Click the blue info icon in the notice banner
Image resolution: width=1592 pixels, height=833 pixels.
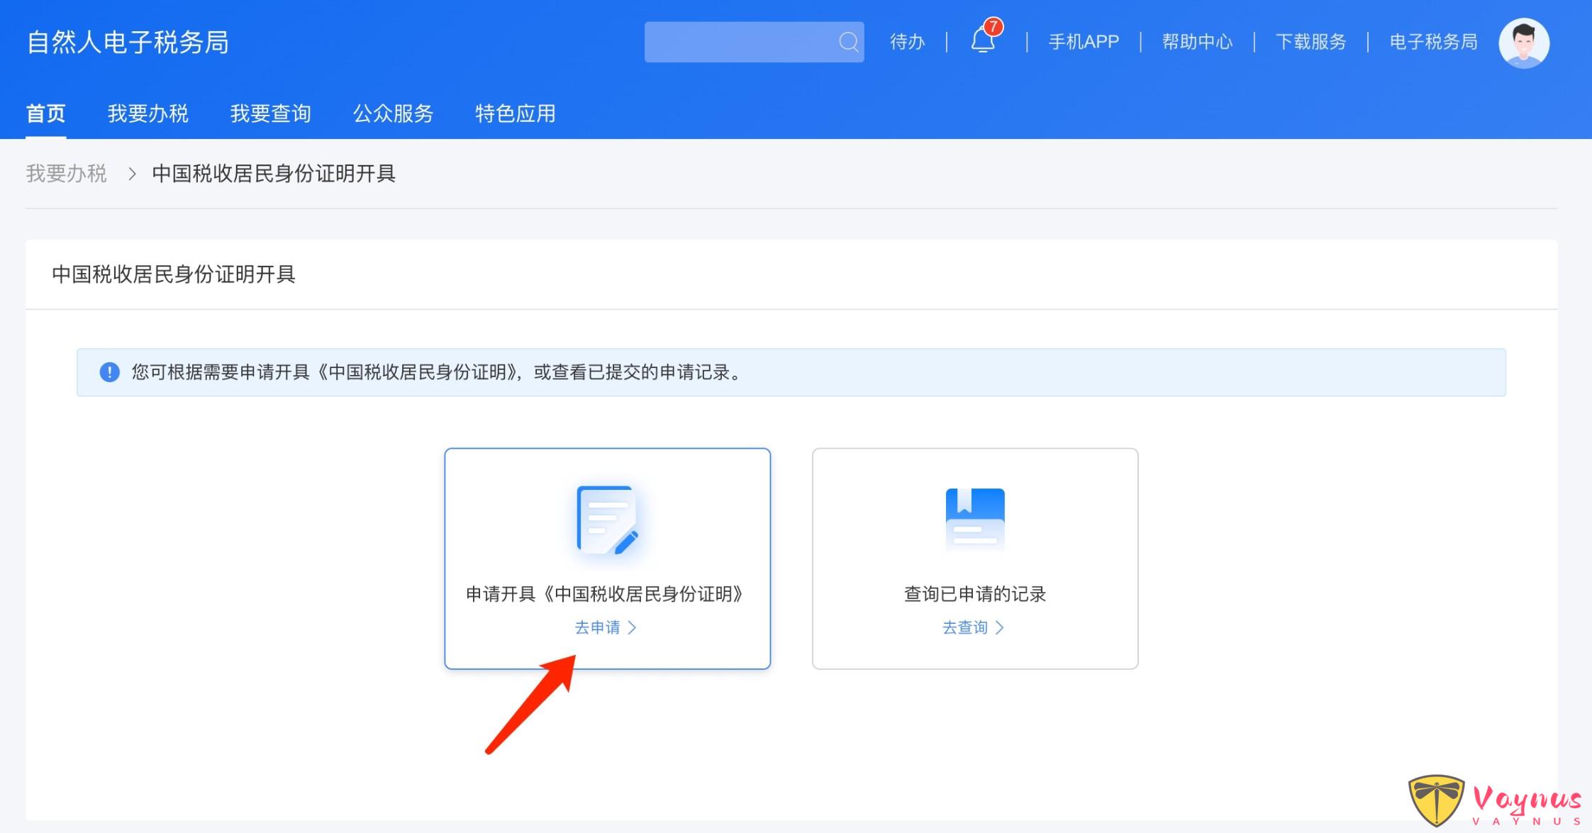[x=109, y=373]
